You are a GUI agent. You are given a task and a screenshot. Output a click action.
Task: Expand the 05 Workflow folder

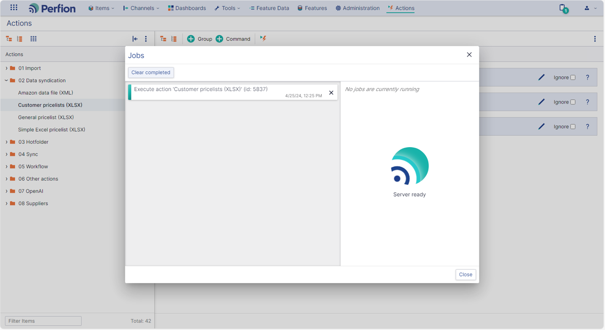[6, 166]
